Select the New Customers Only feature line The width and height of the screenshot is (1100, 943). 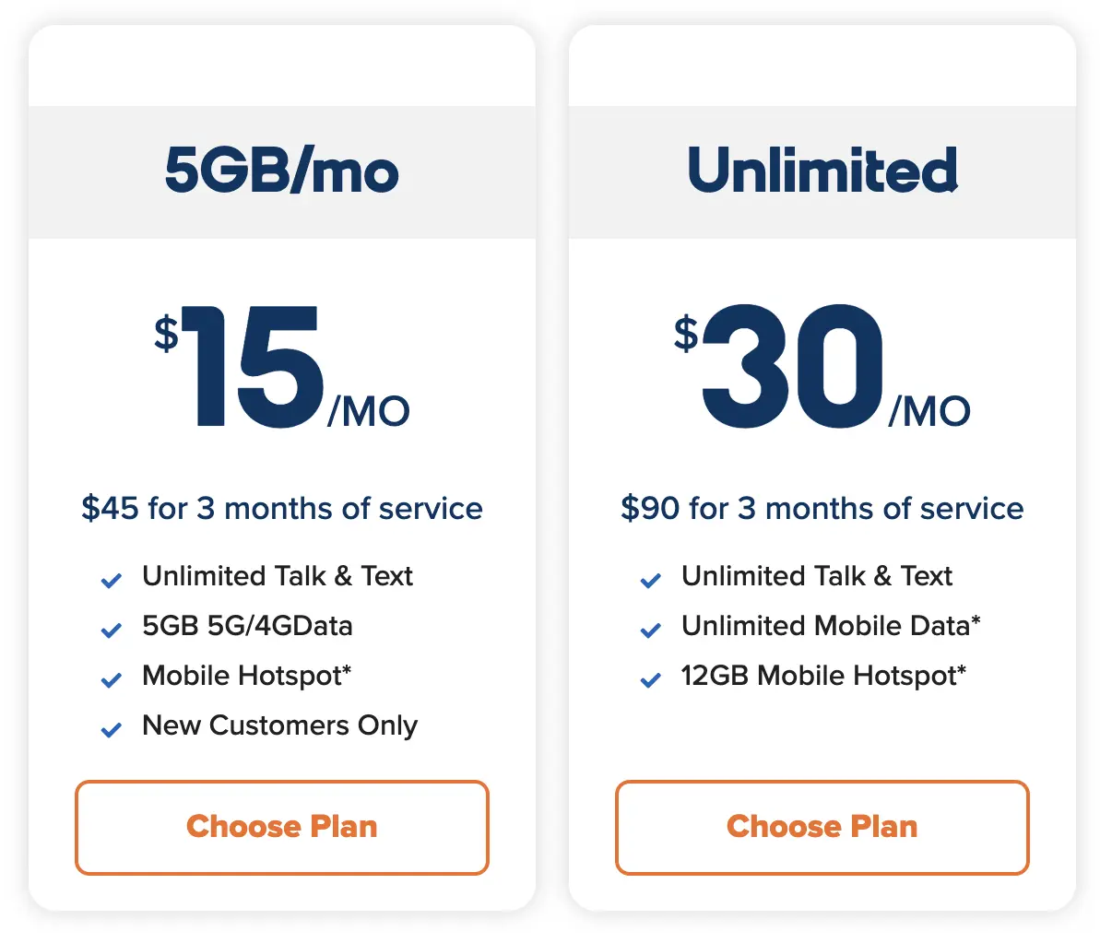click(279, 725)
